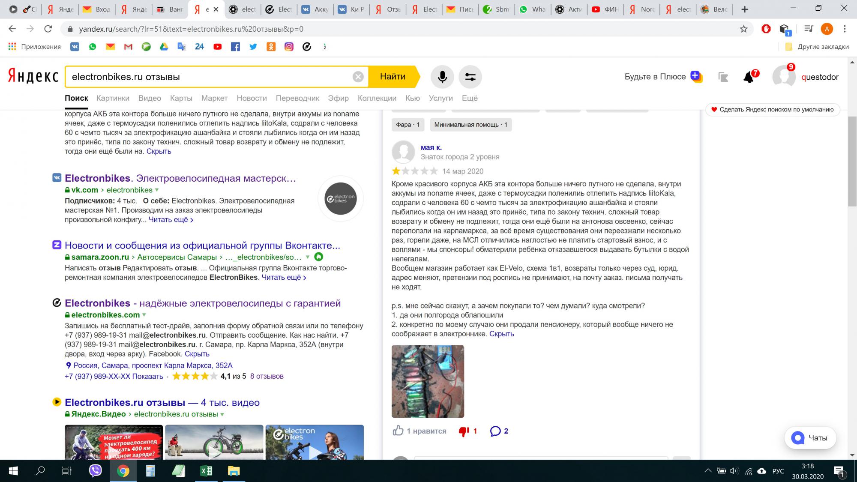
Task: Click the Opera extension icon in toolbar
Action: tap(766, 29)
